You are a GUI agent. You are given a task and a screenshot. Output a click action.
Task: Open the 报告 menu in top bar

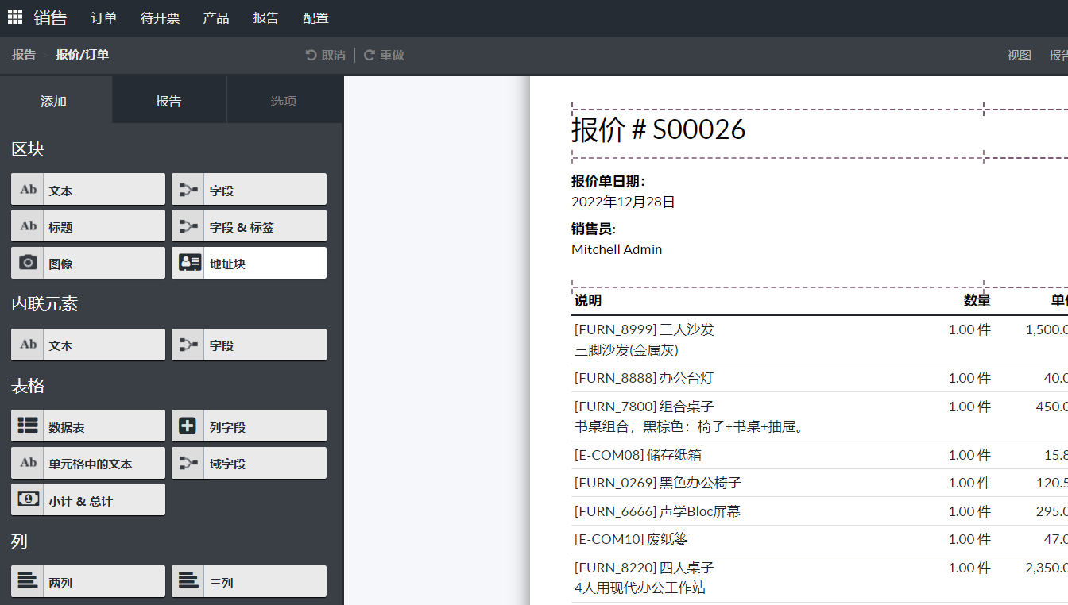pos(266,18)
